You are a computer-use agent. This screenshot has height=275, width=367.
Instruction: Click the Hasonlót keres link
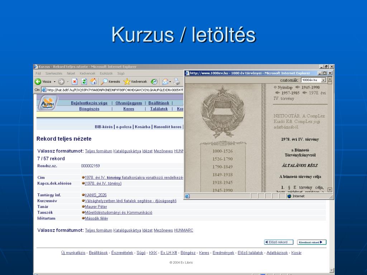pos(168,127)
